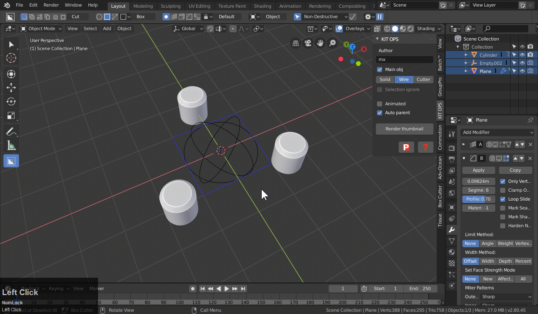The width and height of the screenshot is (538, 314).
Task: Uncheck the Main obj checkbox
Action: pyautogui.click(x=379, y=69)
